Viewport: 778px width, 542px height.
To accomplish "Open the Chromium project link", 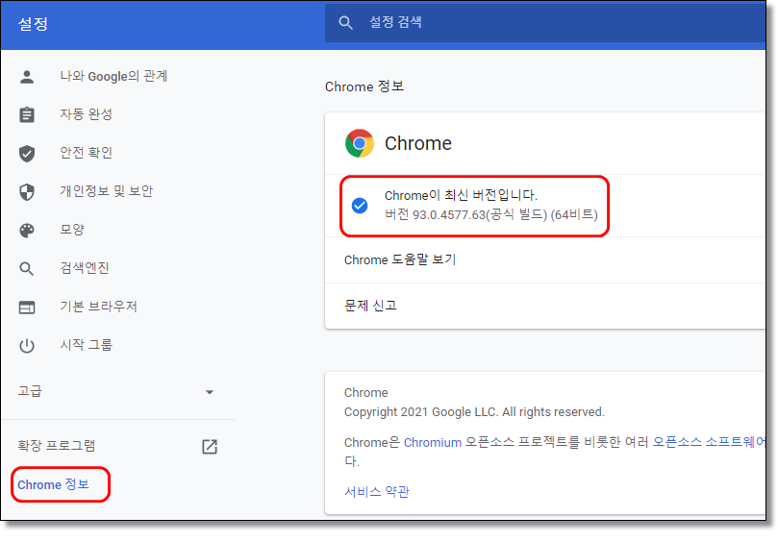I will pos(432,442).
